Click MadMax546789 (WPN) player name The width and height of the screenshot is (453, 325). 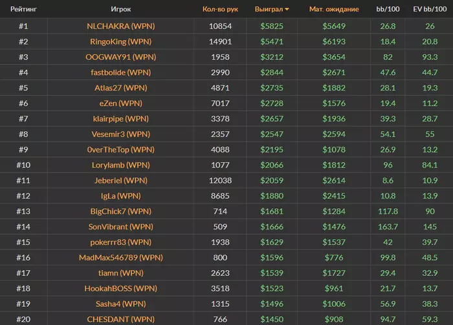tap(121, 257)
